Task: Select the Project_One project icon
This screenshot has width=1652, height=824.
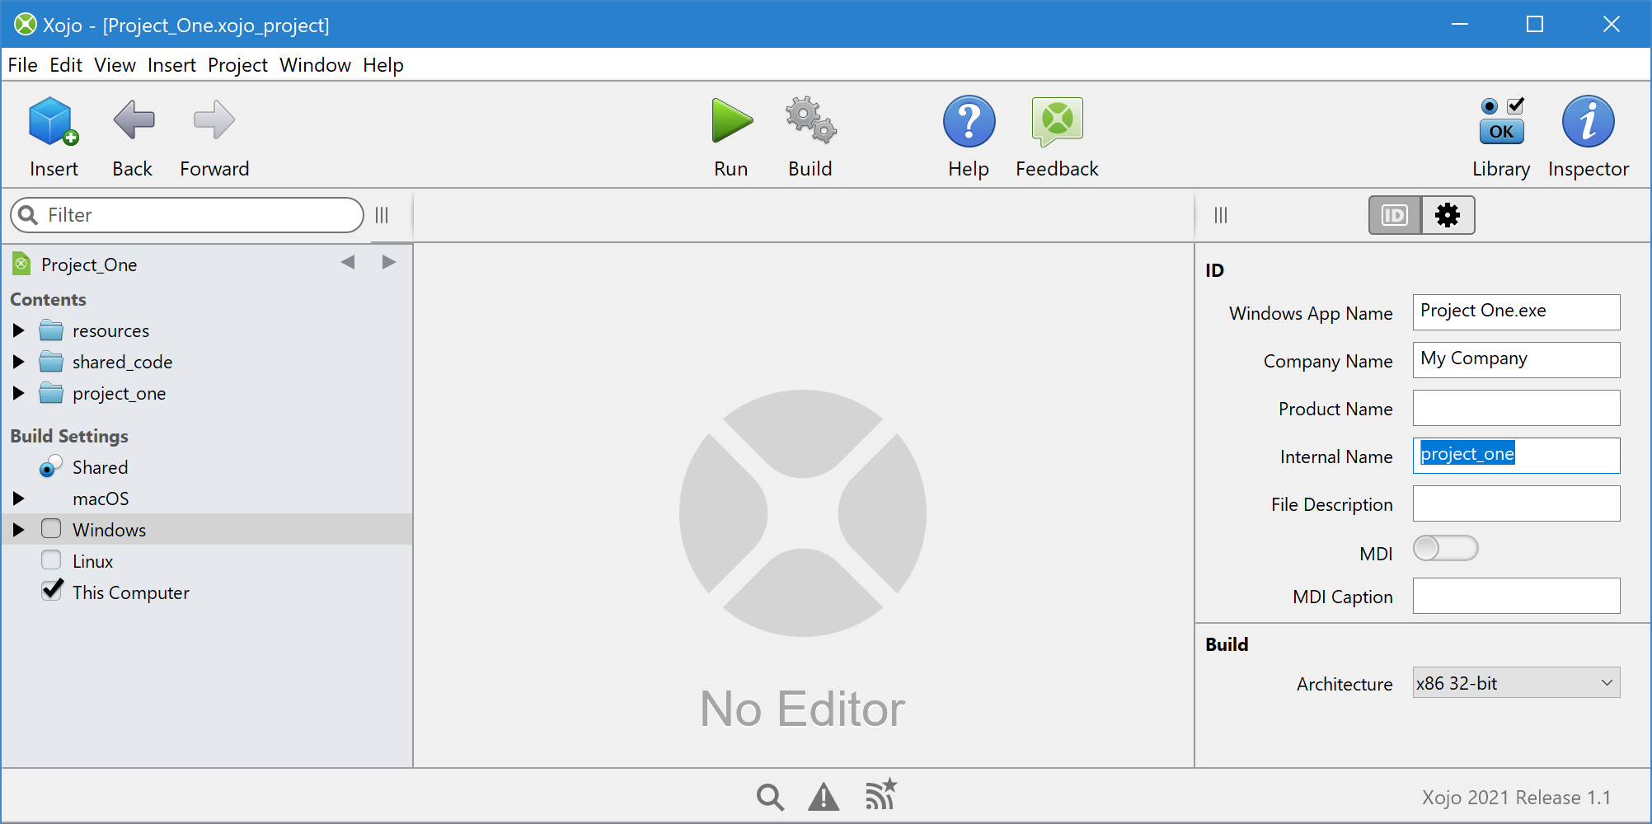Action: [x=22, y=265]
